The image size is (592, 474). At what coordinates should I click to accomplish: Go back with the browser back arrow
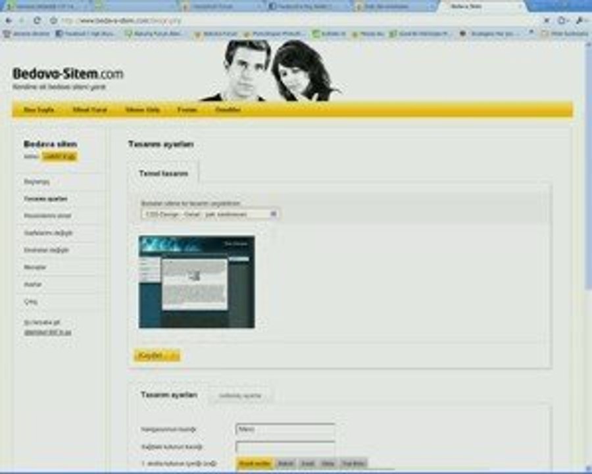9,20
